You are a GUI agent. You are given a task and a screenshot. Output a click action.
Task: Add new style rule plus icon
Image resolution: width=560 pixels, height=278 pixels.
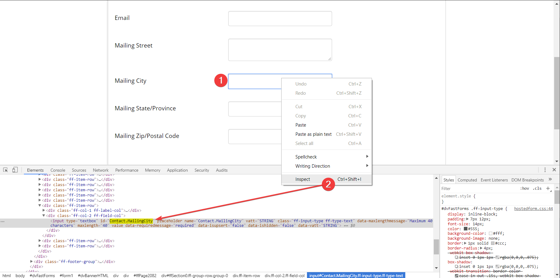(x=548, y=189)
